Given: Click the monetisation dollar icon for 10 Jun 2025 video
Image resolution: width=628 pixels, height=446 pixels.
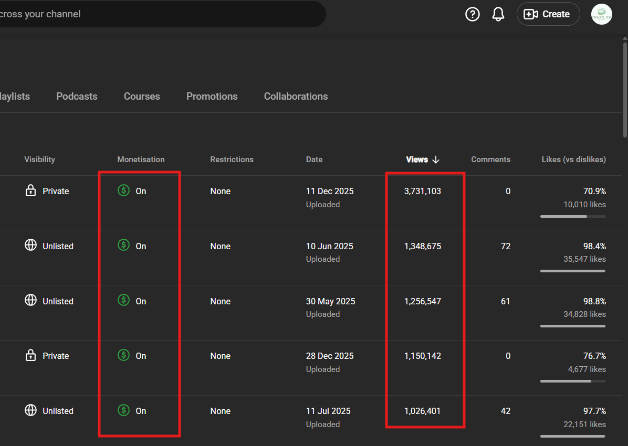Looking at the screenshot, I should [x=123, y=245].
